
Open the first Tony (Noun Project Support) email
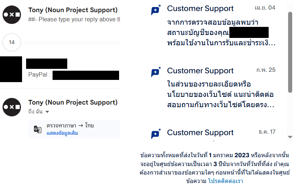pos(61,15)
